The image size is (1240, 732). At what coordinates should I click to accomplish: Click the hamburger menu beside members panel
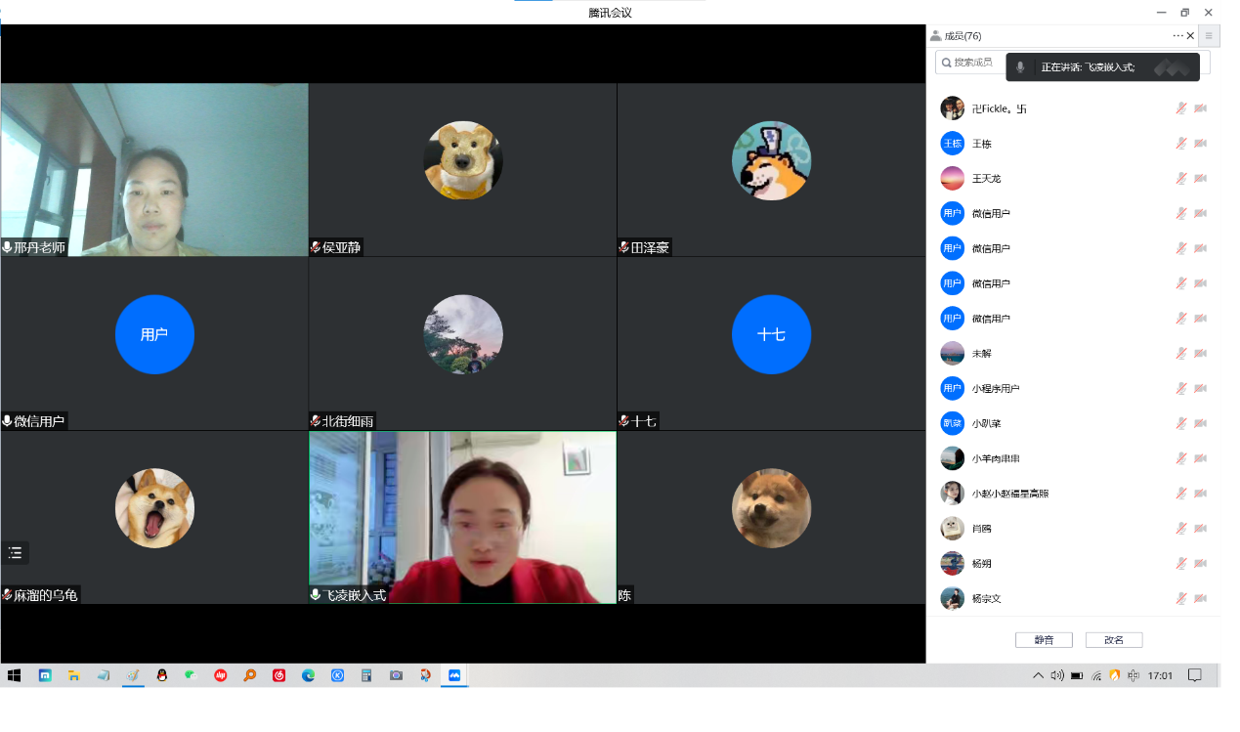[x=1209, y=36]
